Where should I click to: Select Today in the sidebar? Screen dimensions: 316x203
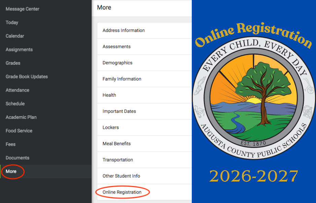(x=12, y=22)
